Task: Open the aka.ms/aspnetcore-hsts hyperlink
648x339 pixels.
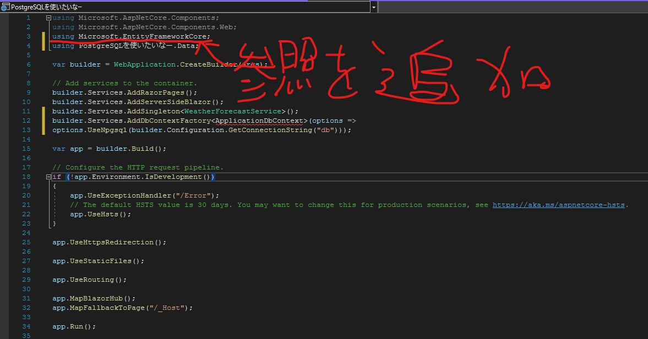Action: 558,204
